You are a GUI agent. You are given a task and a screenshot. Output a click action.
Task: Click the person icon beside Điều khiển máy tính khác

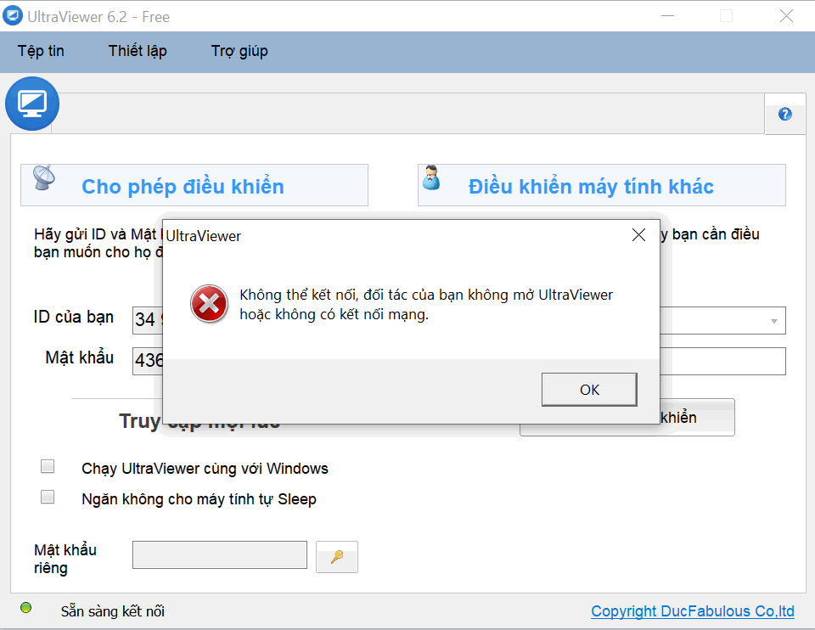pyautogui.click(x=431, y=177)
